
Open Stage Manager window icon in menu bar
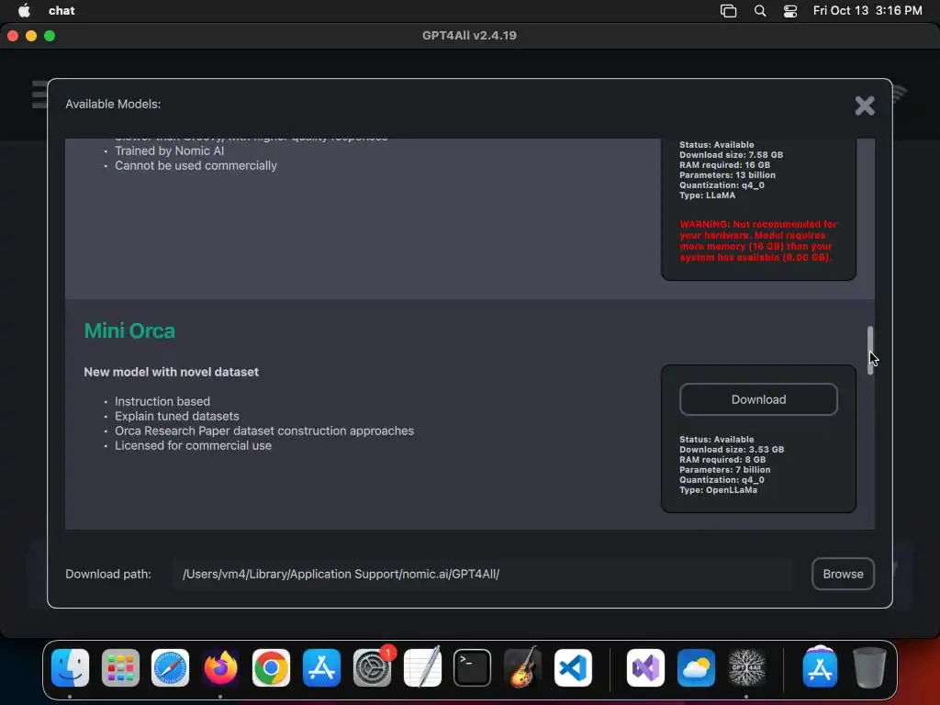point(728,10)
